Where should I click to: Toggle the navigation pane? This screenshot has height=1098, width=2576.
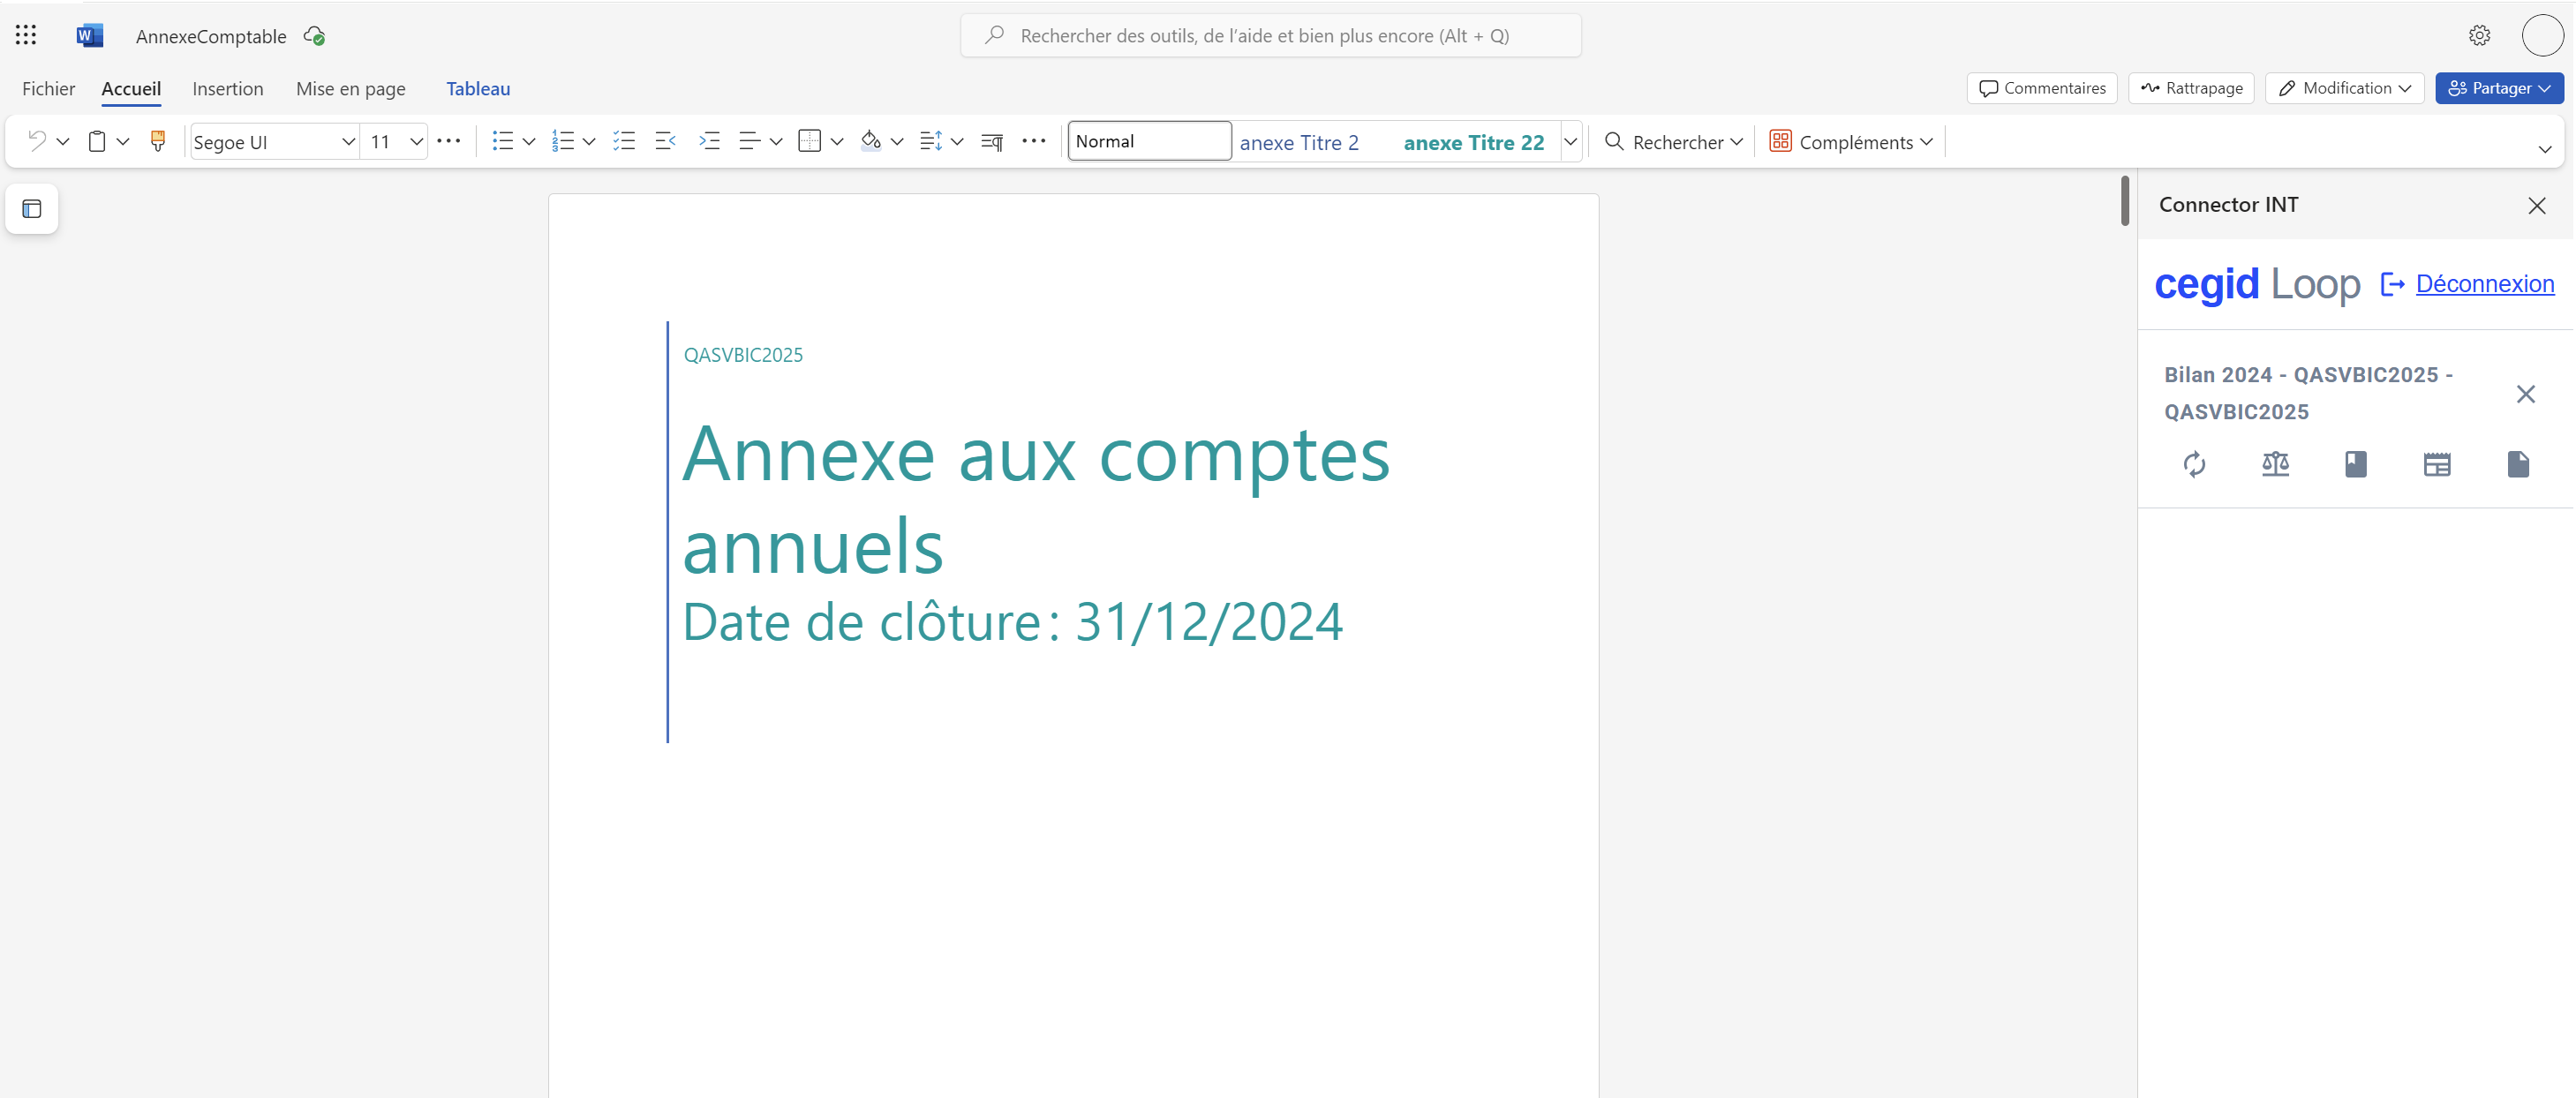click(x=32, y=209)
